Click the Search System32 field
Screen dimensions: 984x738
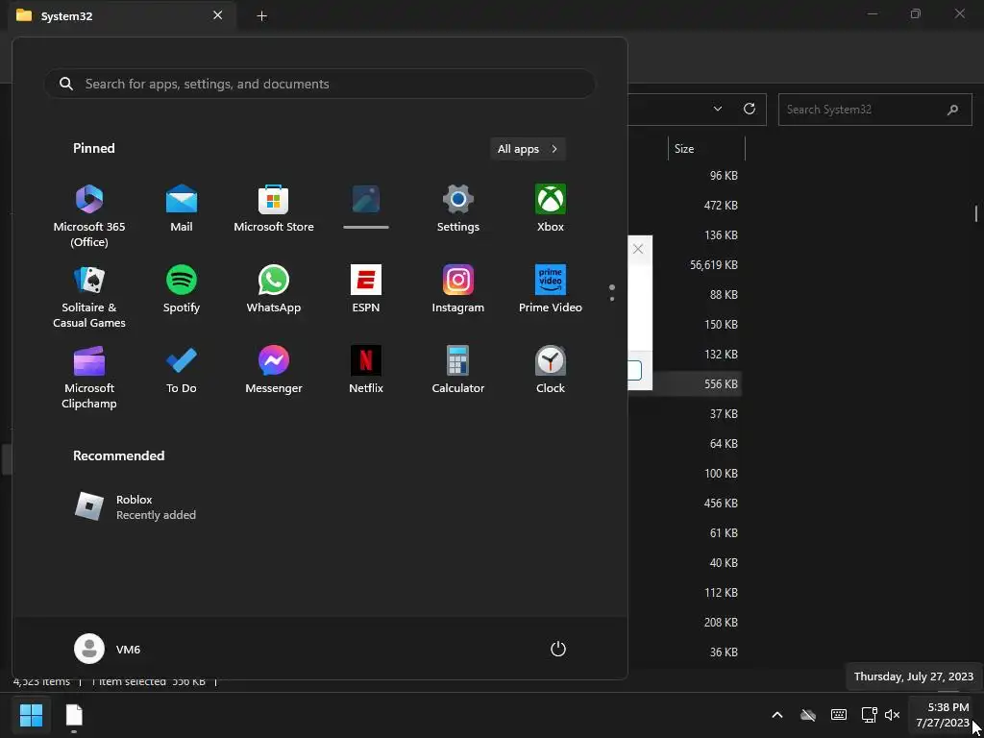874,110
